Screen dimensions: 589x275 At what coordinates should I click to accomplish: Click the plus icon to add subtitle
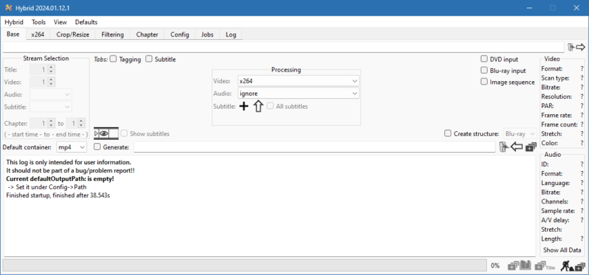tap(244, 107)
